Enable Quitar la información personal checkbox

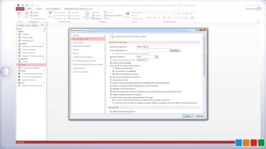click(x=111, y=83)
